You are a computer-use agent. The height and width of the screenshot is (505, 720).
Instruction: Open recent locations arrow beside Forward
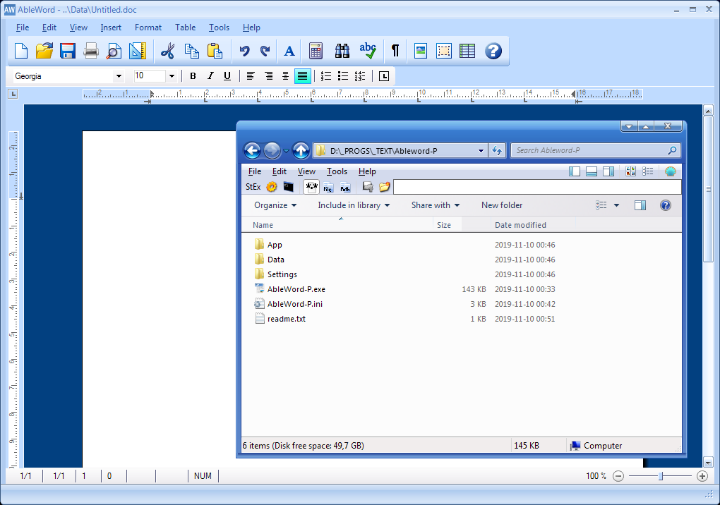[286, 150]
